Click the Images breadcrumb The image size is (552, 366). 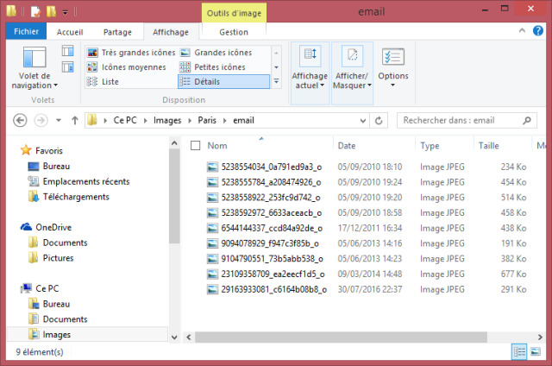coord(167,121)
